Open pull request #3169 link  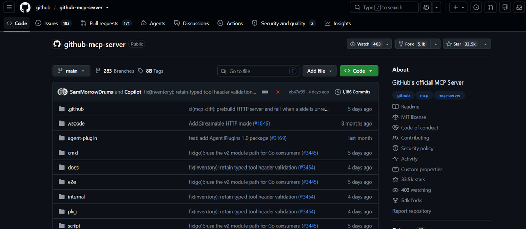click(278, 138)
